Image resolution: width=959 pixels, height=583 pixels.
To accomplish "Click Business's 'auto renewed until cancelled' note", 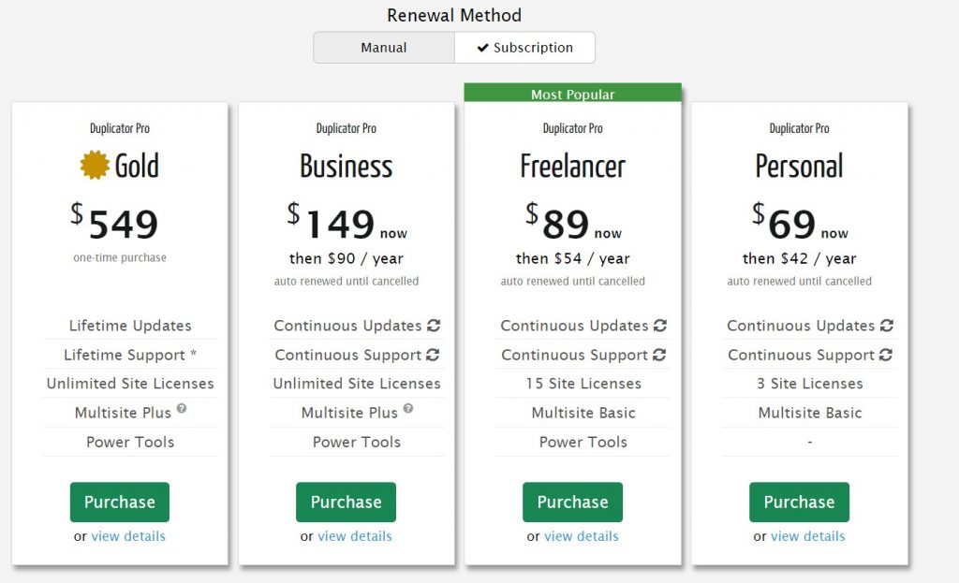I will click(347, 281).
